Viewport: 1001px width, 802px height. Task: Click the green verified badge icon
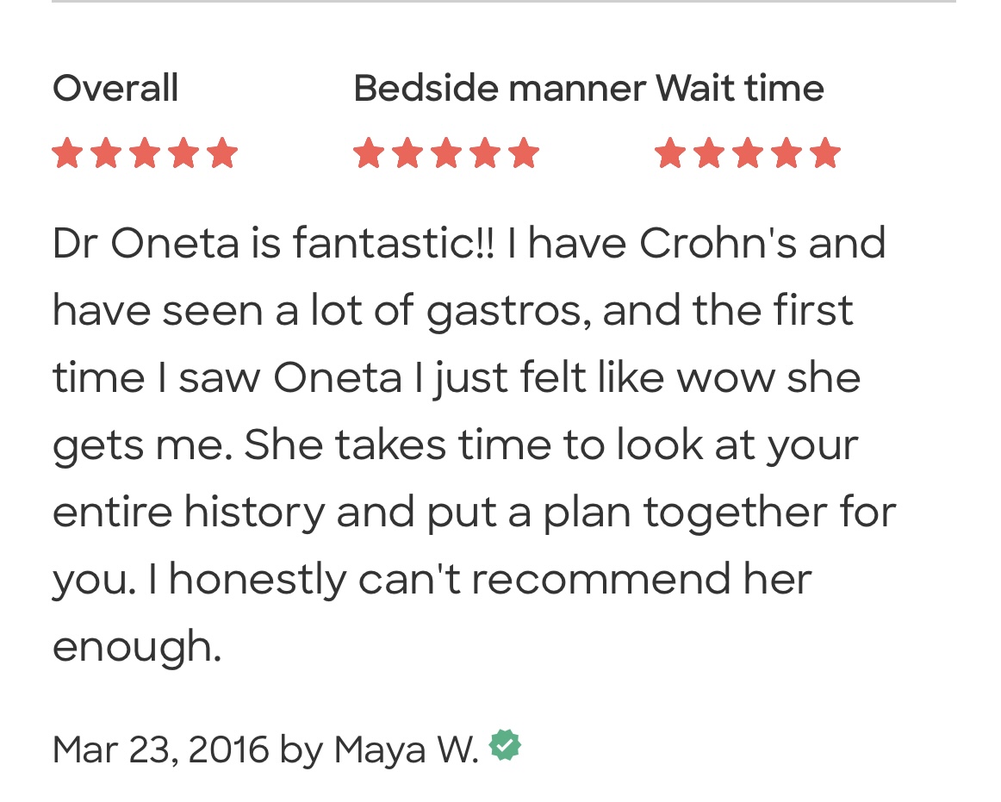click(505, 745)
